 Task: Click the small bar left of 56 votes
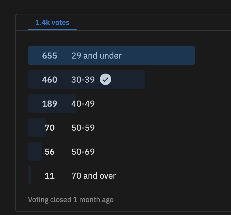tap(35, 151)
